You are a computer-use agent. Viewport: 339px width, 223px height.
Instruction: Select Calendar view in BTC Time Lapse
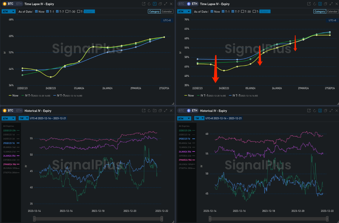167,11
